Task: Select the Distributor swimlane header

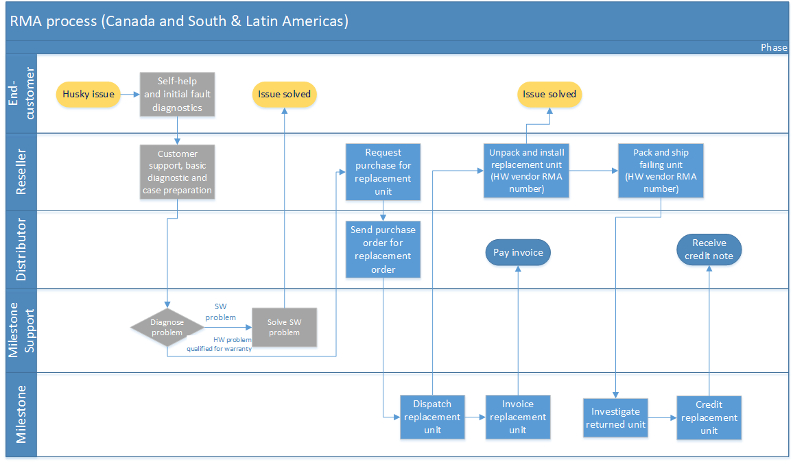Action: click(21, 250)
